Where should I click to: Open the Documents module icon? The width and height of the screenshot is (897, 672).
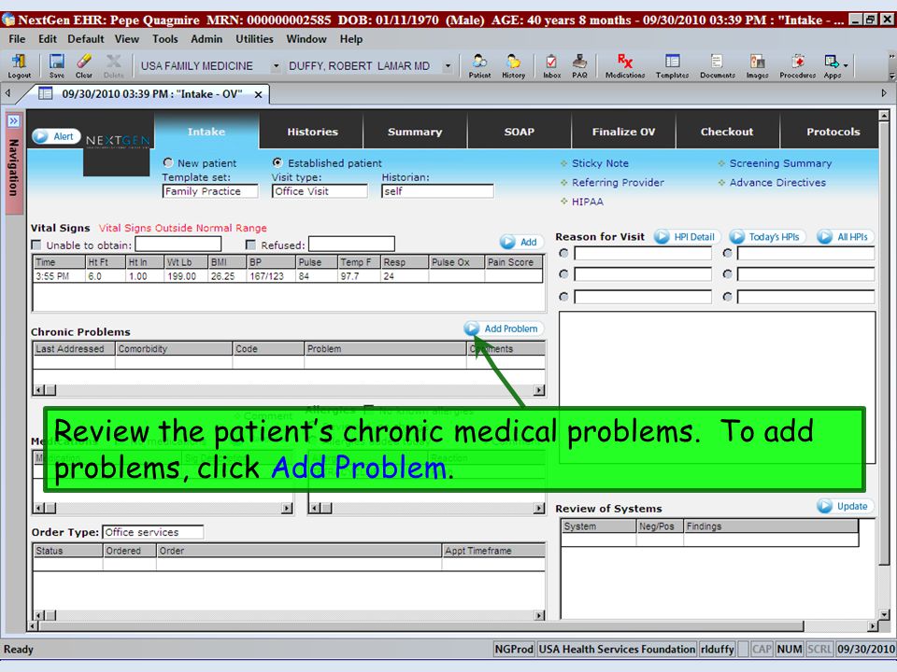pyautogui.click(x=718, y=65)
